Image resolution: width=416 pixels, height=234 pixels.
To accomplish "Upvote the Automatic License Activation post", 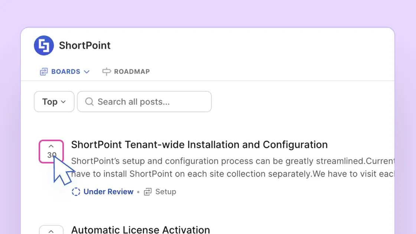I will [51, 230].
